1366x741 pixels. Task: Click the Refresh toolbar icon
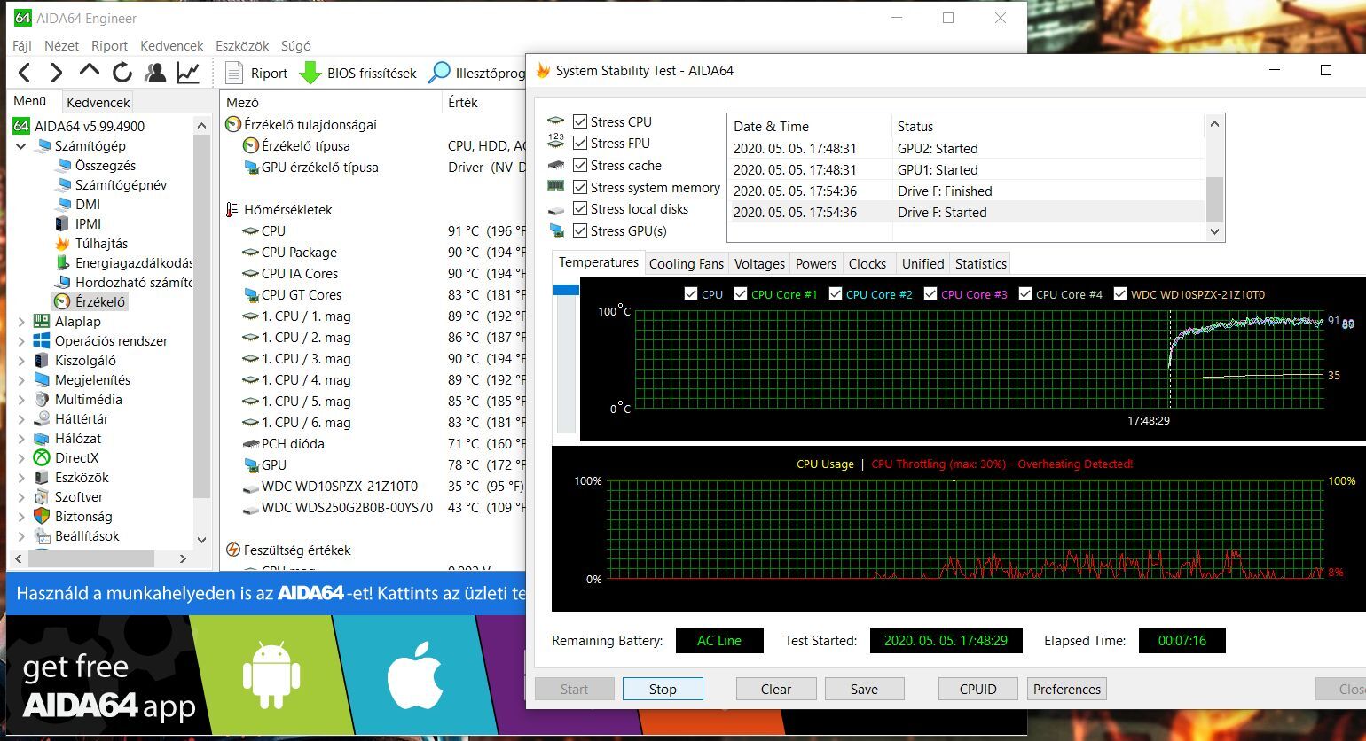click(122, 73)
